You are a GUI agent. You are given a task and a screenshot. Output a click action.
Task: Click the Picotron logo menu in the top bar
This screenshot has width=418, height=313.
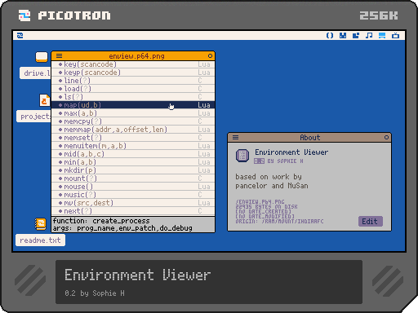click(x=20, y=36)
